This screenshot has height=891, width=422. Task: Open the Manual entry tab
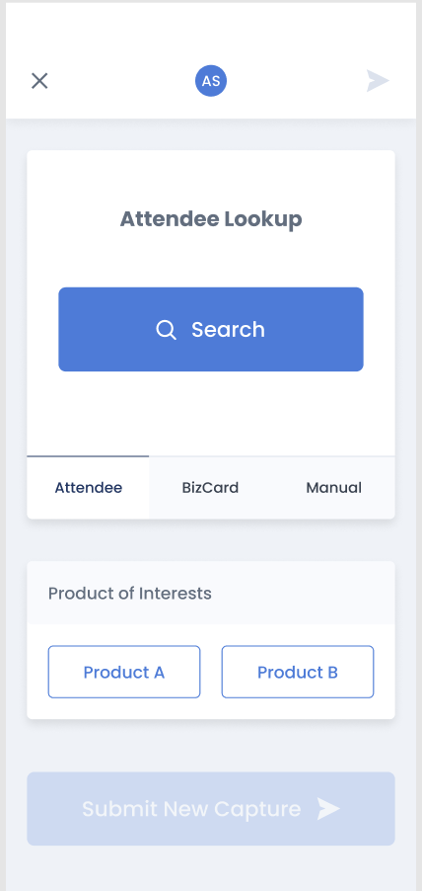click(333, 488)
